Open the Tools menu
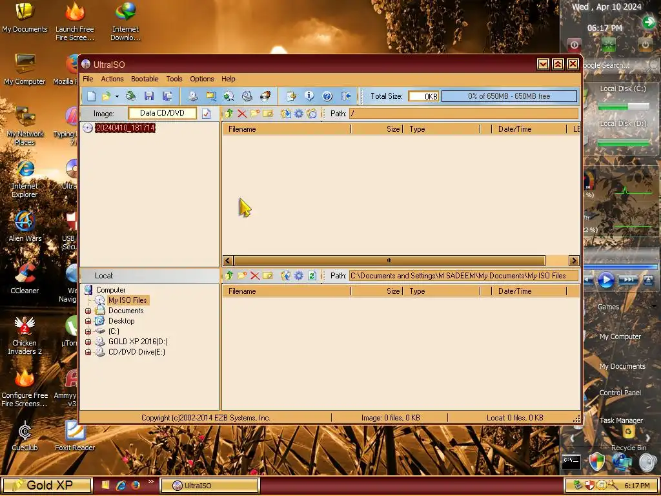This screenshot has width=661, height=496. [174, 79]
